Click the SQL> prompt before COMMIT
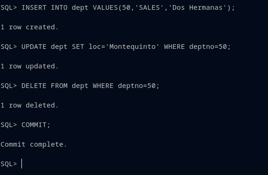This screenshot has height=175, width=268. coord(9,125)
